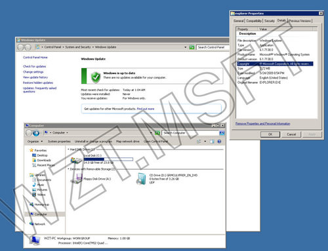Open Music library
Viewport: 328px width, 251px height.
coord(38,185)
